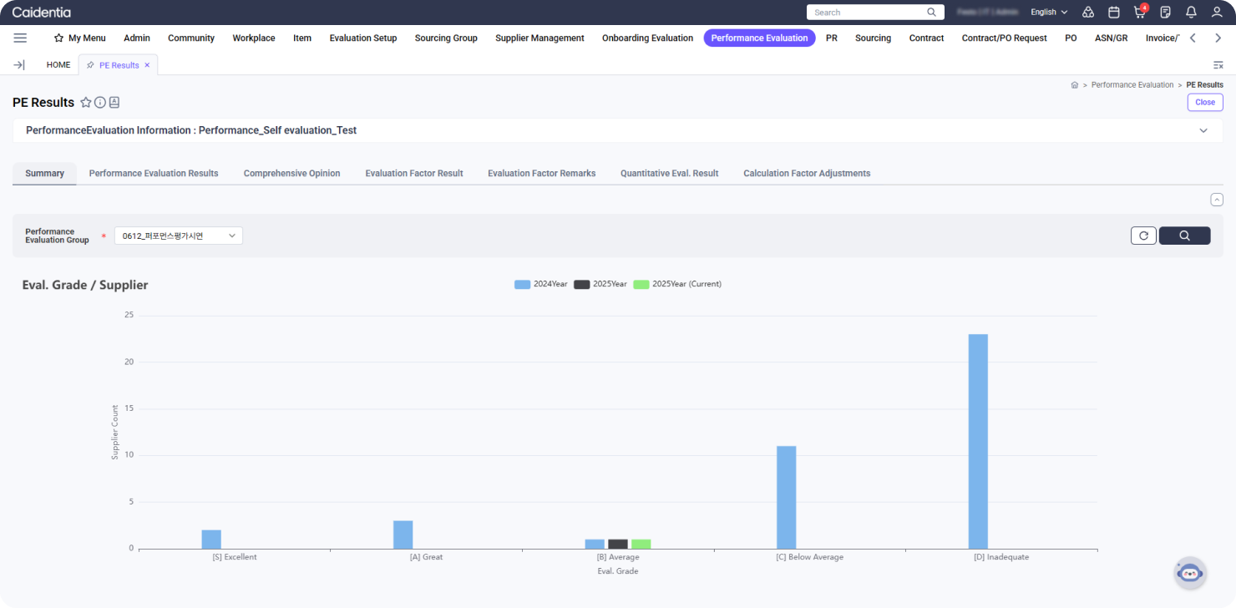Toggle 2025Year (Current) legend series
Image resolution: width=1236 pixels, height=608 pixels.
coord(677,284)
